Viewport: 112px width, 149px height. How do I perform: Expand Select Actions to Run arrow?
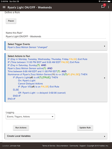coord(105,78)
